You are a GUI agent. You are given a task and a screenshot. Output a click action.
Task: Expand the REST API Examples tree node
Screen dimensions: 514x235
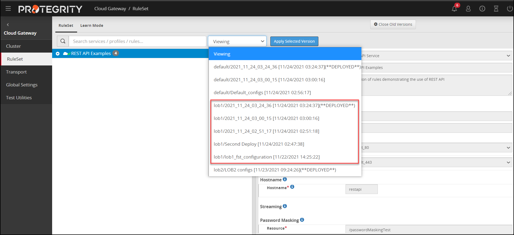(57, 54)
